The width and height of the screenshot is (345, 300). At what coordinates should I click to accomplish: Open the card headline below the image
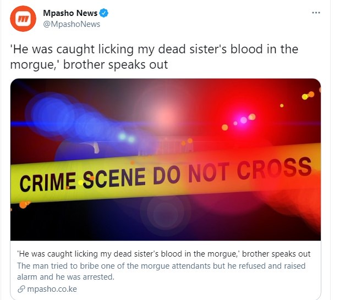click(x=164, y=254)
